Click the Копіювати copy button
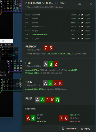Screen dimensions: 96x132 click(x=68, y=129)
